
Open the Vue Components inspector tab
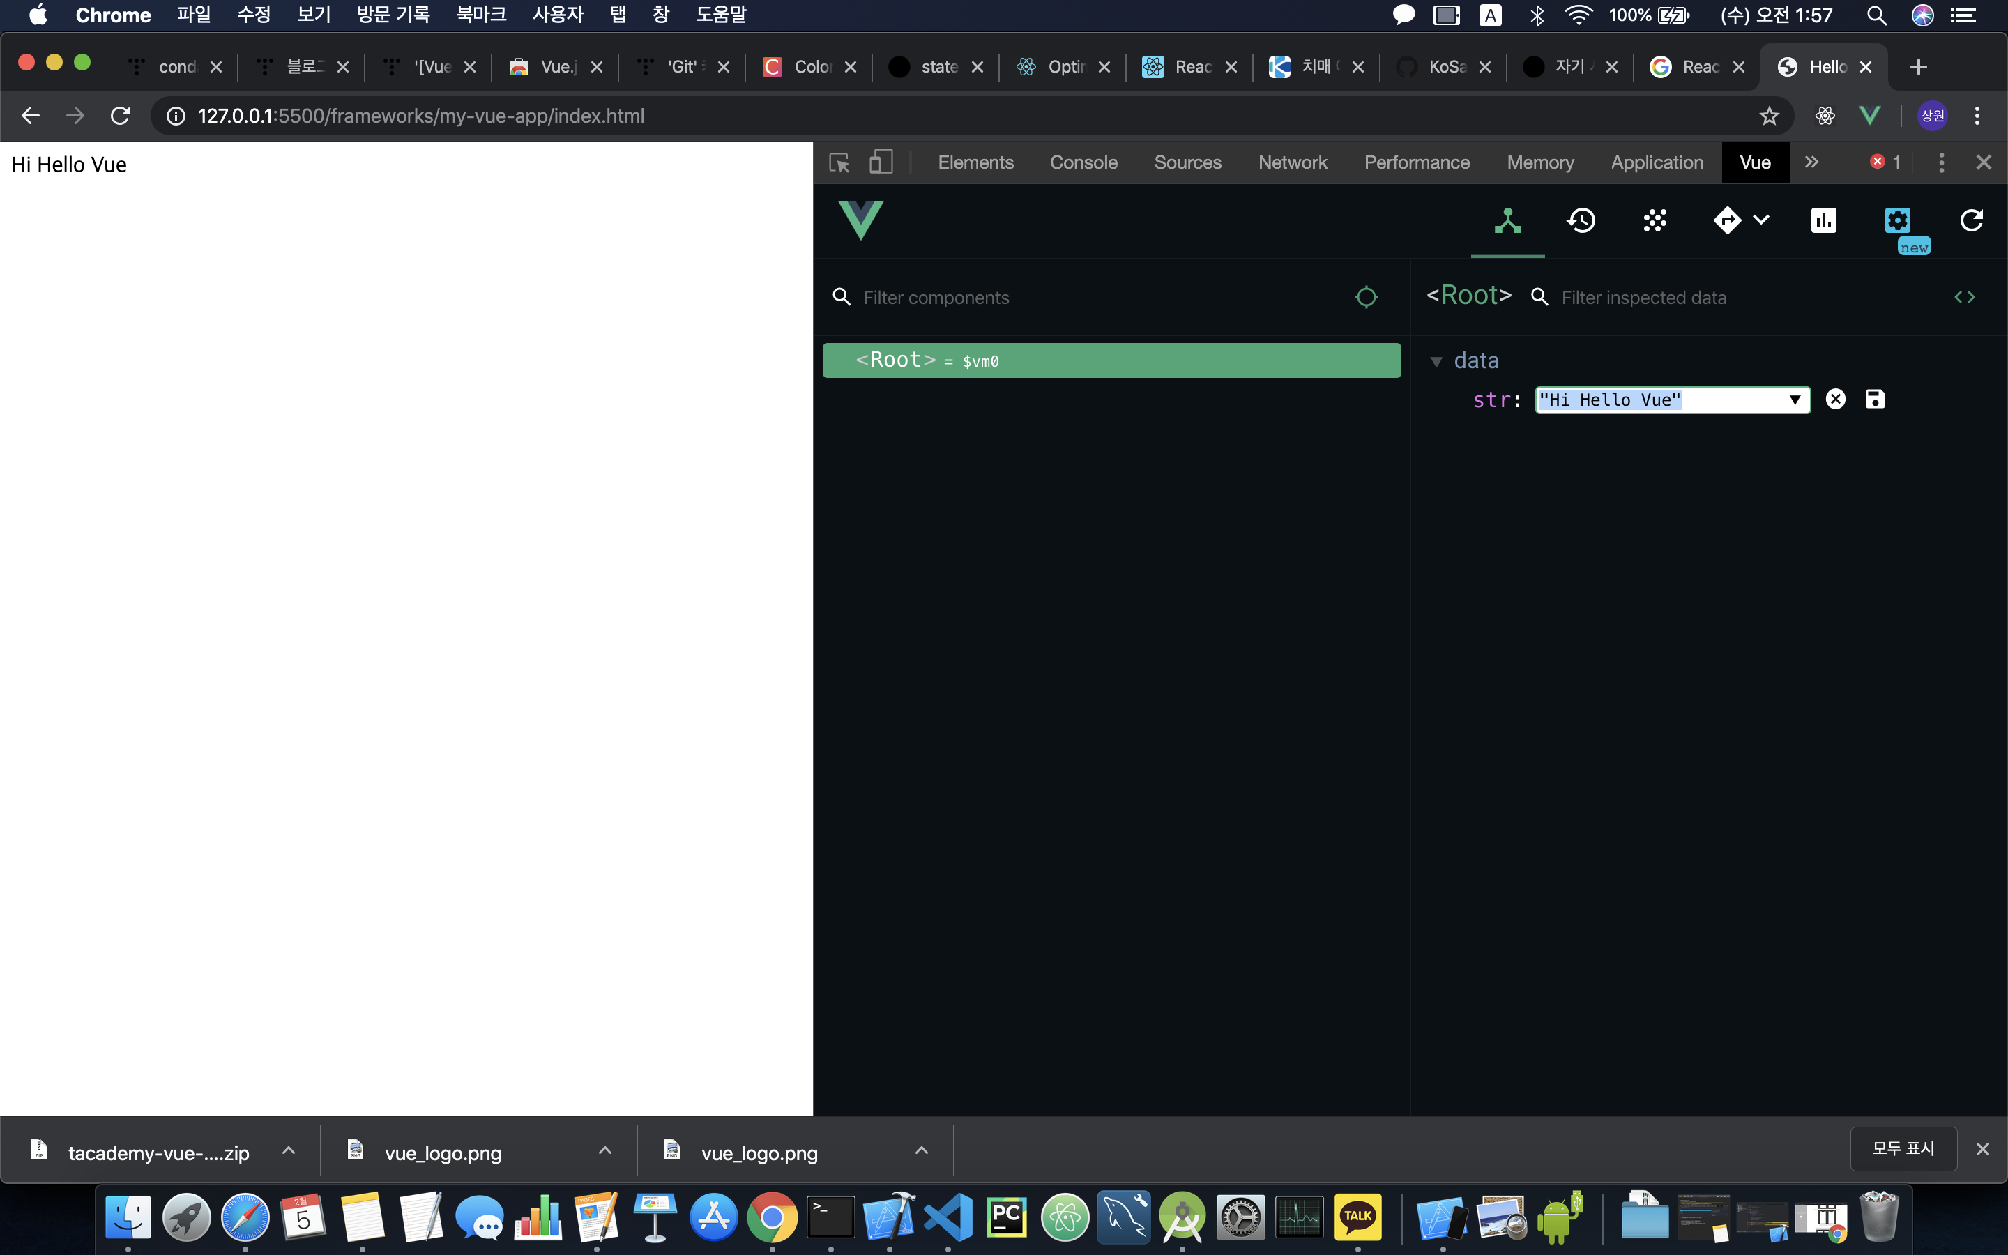coord(1507,221)
